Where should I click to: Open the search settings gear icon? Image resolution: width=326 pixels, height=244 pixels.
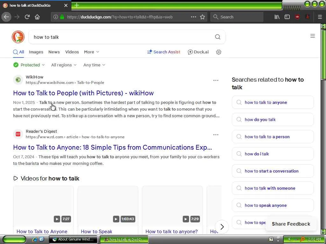(x=218, y=52)
